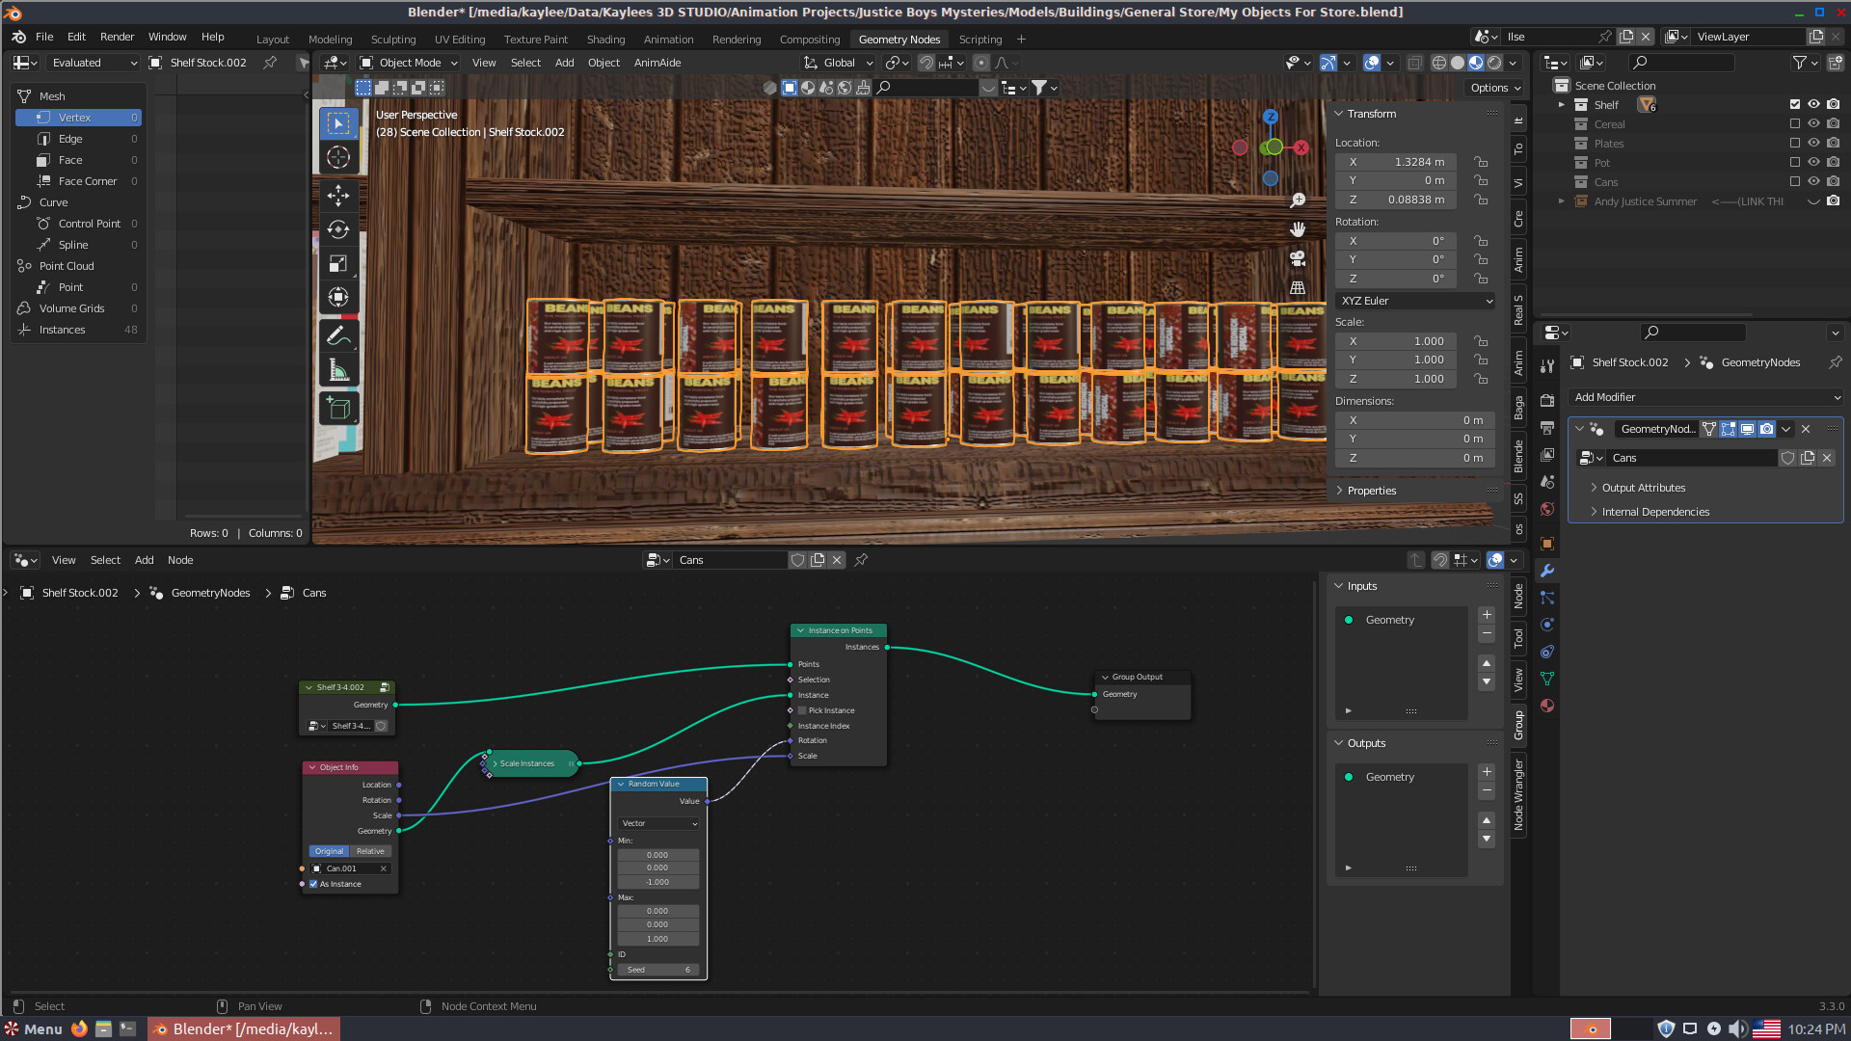Open Vector data type dropdown in Random Value
Screen dimensions: 1851x1041
pos(659,823)
